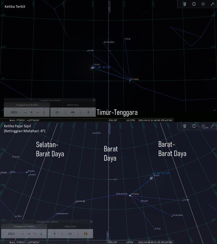Close the date dialog showing 21:46:0
The image size is (217, 244).
tap(94, 100)
